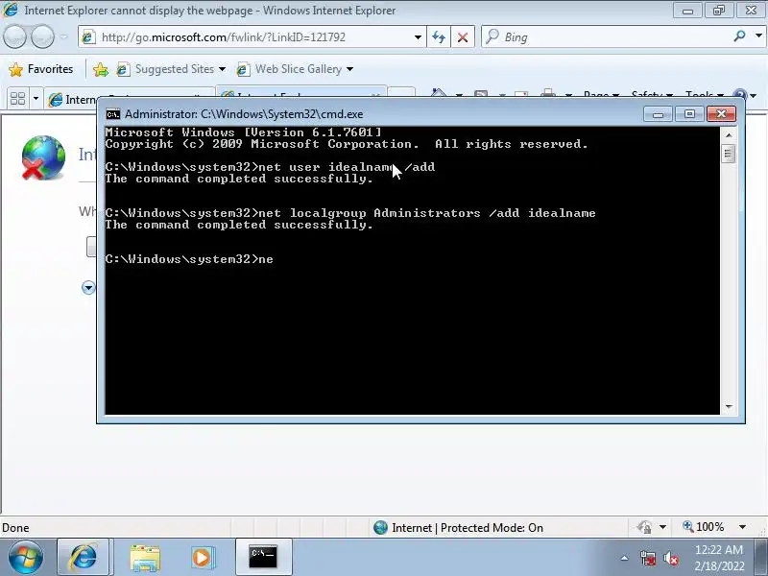Image resolution: width=768 pixels, height=576 pixels.
Task: Click the muted volume tray icon
Action: pos(670,558)
